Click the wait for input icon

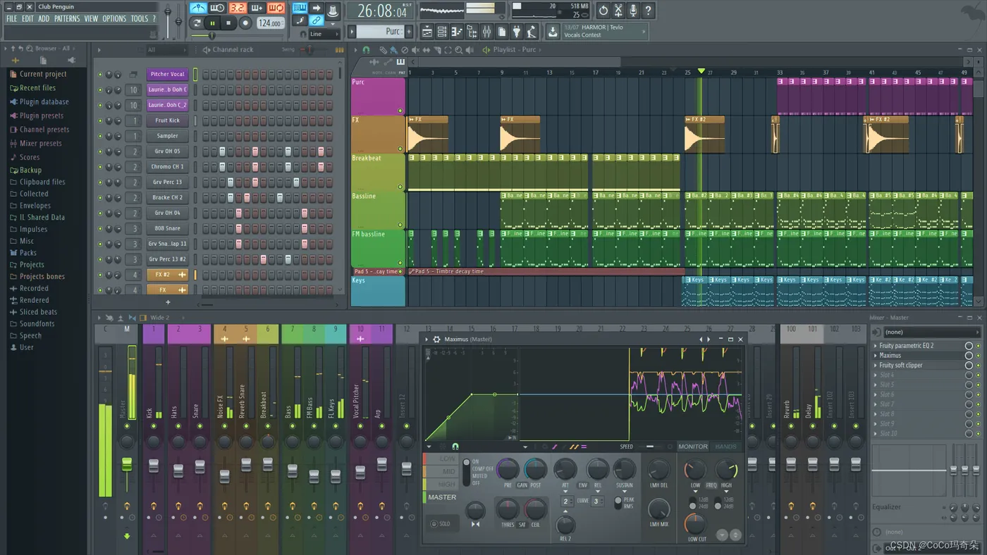click(x=217, y=8)
